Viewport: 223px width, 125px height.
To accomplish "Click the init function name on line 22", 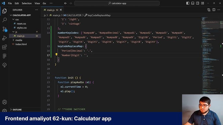I will [71, 78].
